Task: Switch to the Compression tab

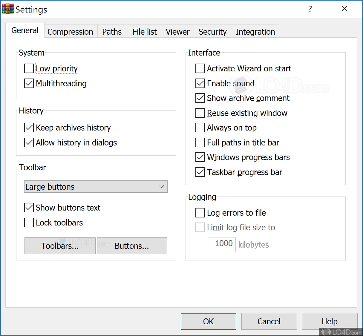Action: click(70, 32)
